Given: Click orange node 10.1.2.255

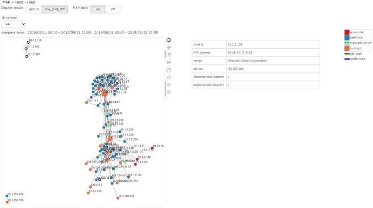Looking at the screenshot, I should (88, 193).
